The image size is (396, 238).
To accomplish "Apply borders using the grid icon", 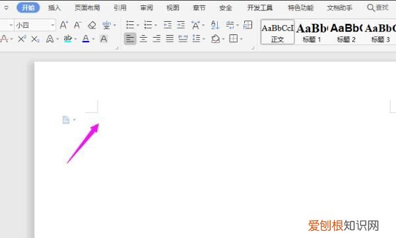I will click(x=234, y=39).
